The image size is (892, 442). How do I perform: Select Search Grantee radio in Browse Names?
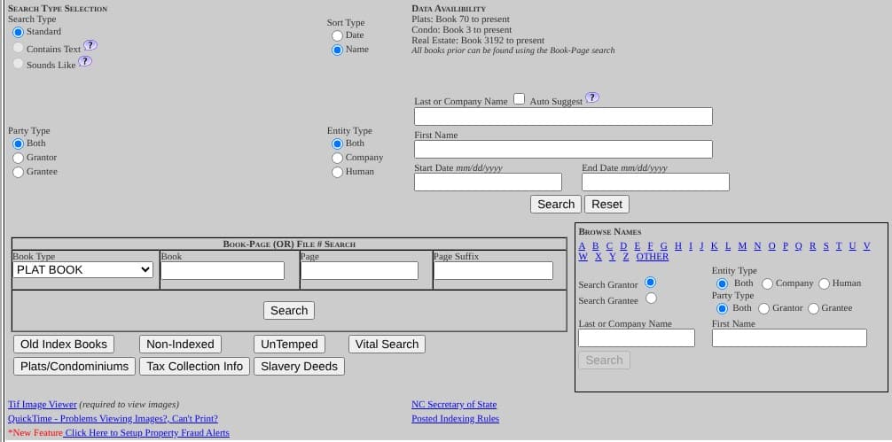tap(651, 299)
